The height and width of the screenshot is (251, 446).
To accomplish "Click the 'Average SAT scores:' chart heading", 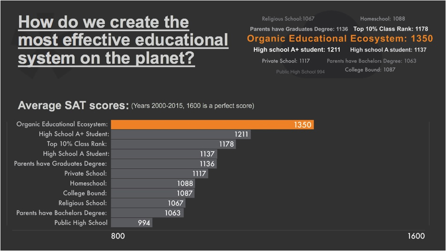I will (73, 106).
